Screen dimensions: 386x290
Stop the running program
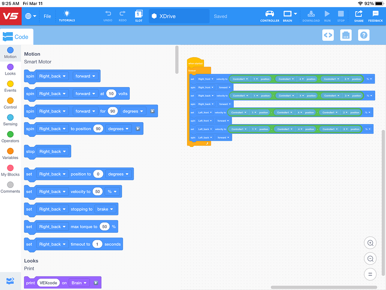[341, 16]
